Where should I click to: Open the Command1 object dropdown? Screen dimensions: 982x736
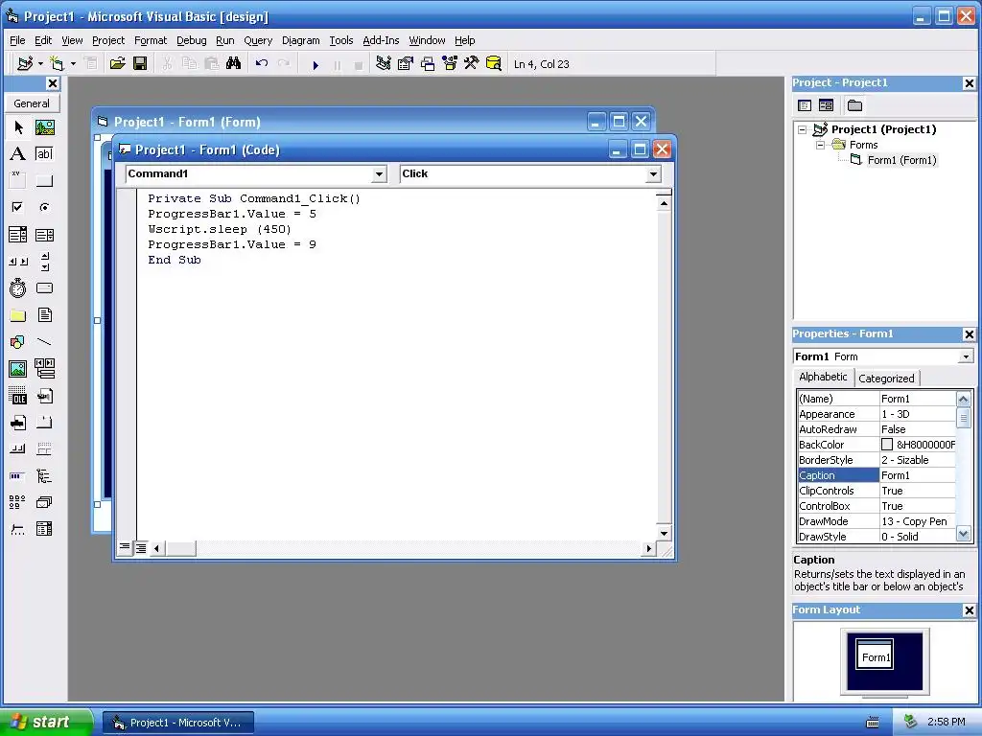pyautogui.click(x=379, y=174)
